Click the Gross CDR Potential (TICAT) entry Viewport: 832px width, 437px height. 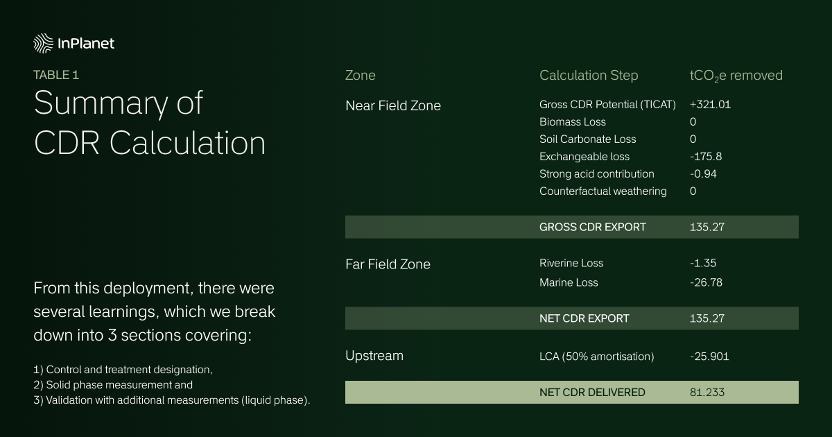tap(607, 105)
